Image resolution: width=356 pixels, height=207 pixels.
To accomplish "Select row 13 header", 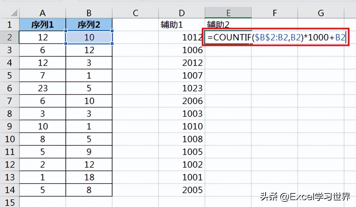I will 10,177.
